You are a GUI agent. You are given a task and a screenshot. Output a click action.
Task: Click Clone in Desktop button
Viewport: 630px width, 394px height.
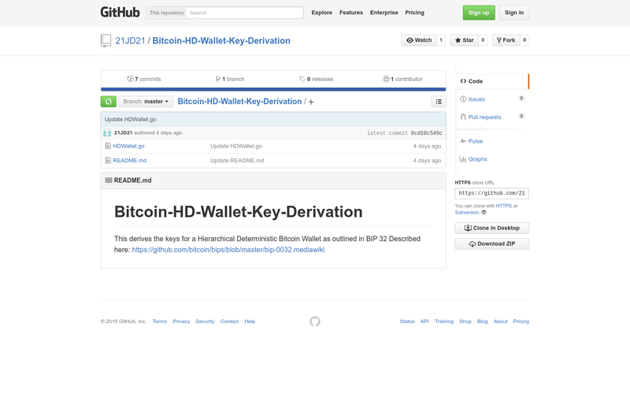click(491, 228)
